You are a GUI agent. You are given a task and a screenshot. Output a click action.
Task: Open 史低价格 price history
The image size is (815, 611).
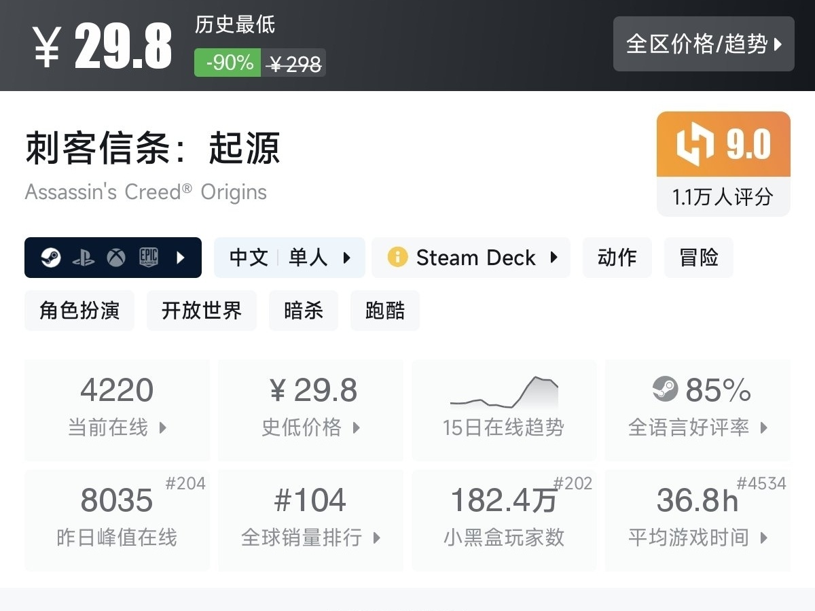click(x=311, y=409)
